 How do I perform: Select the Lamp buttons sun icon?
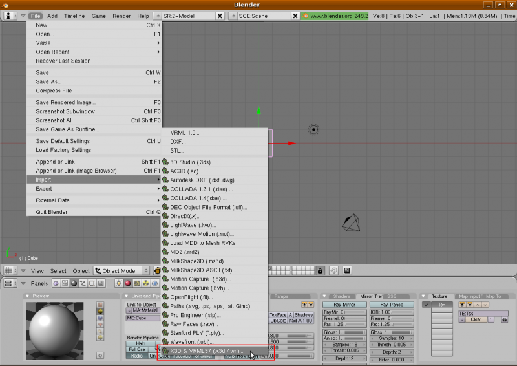tap(119, 283)
